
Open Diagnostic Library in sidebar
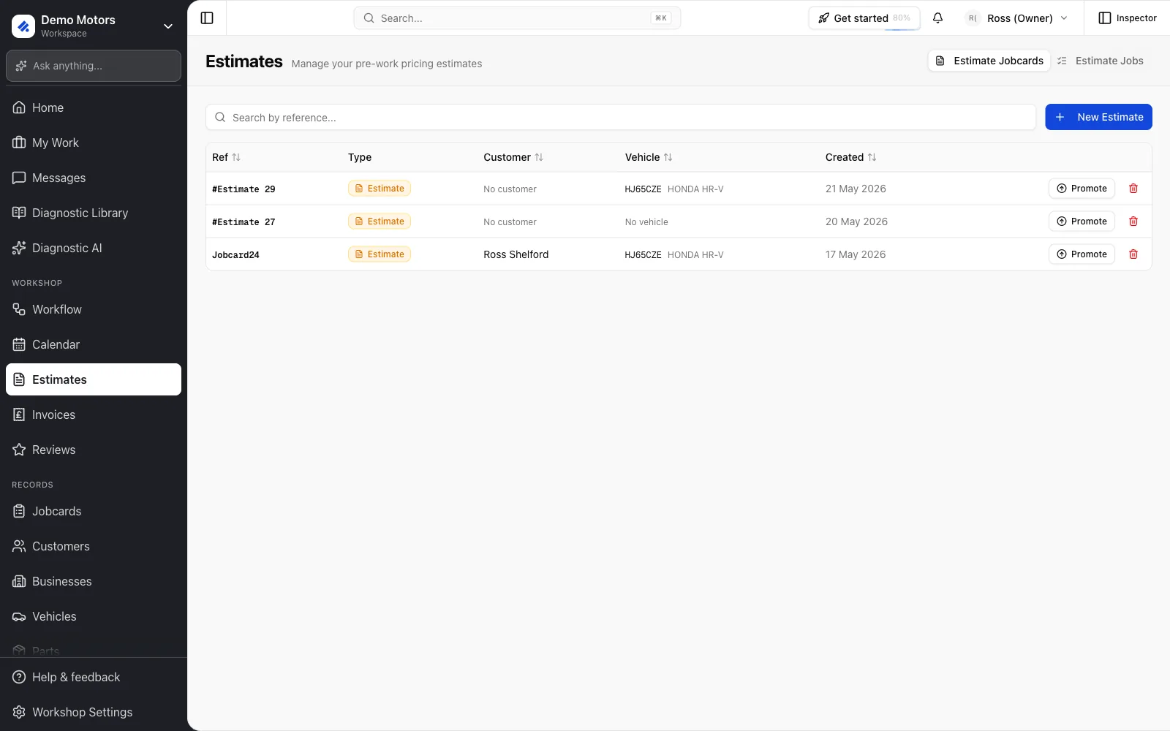(94, 213)
